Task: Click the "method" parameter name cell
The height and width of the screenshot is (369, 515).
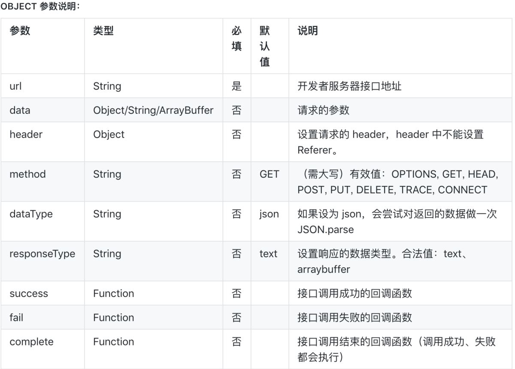Action: pyautogui.click(x=27, y=174)
